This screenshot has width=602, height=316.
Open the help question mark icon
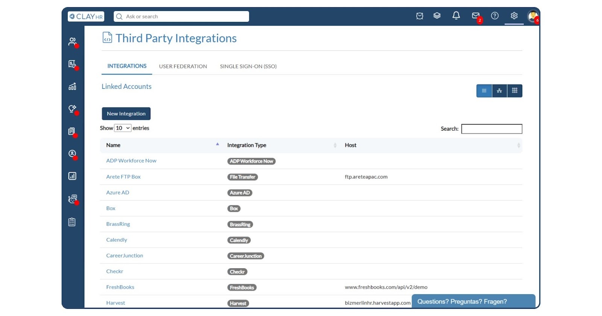(x=495, y=16)
